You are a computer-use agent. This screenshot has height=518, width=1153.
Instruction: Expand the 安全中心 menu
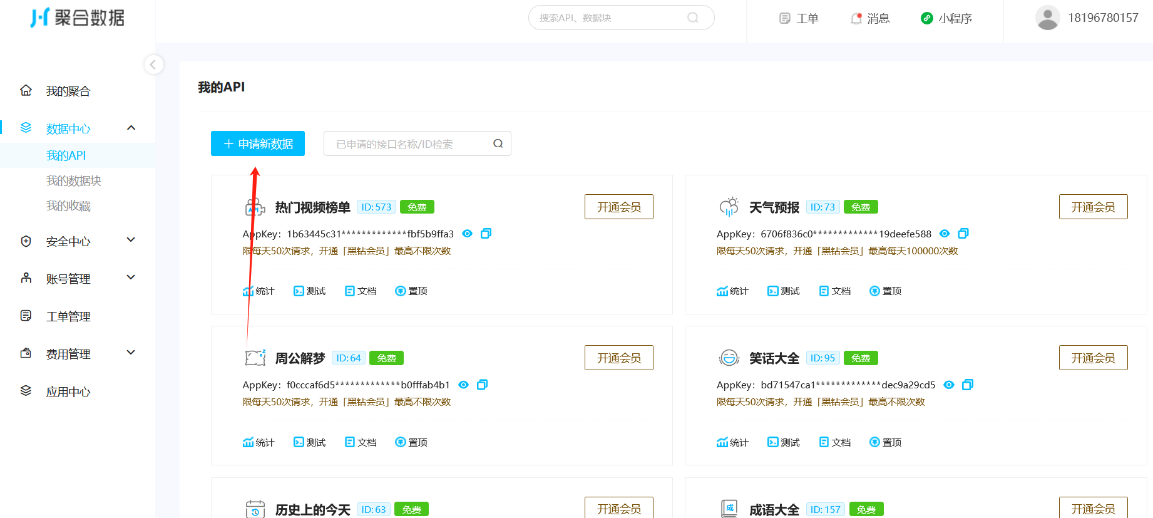[131, 240]
